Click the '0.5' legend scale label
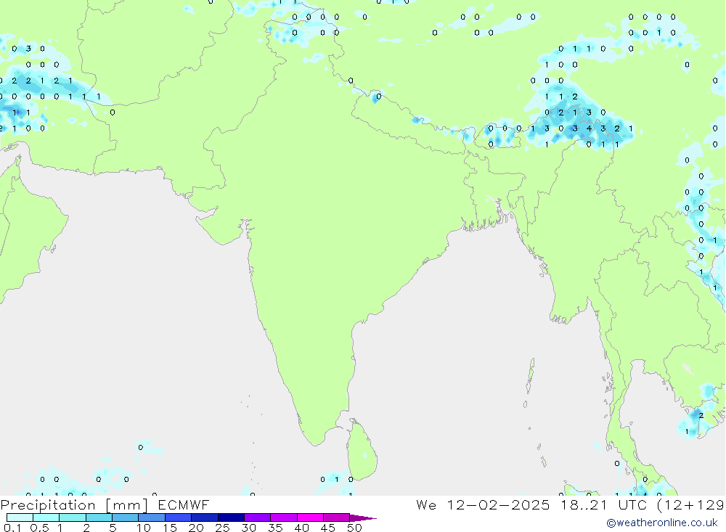726x532 pixels. coord(39,528)
